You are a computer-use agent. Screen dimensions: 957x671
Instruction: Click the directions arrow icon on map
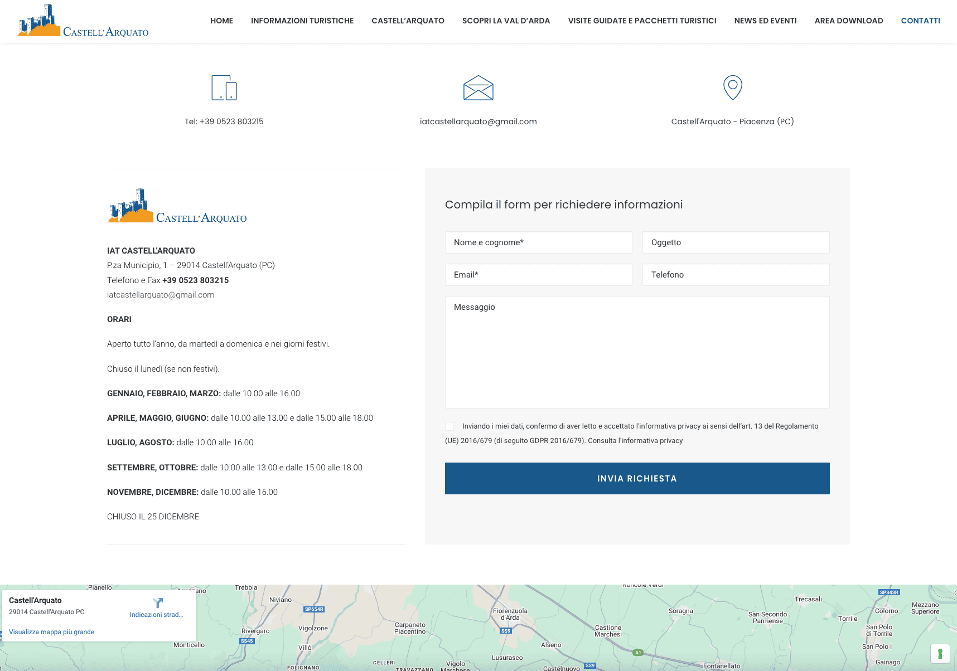pyautogui.click(x=158, y=603)
